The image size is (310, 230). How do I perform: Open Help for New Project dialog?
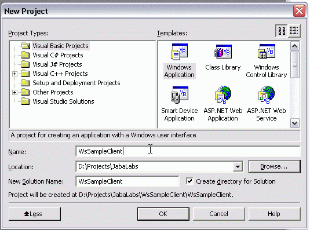click(275, 214)
